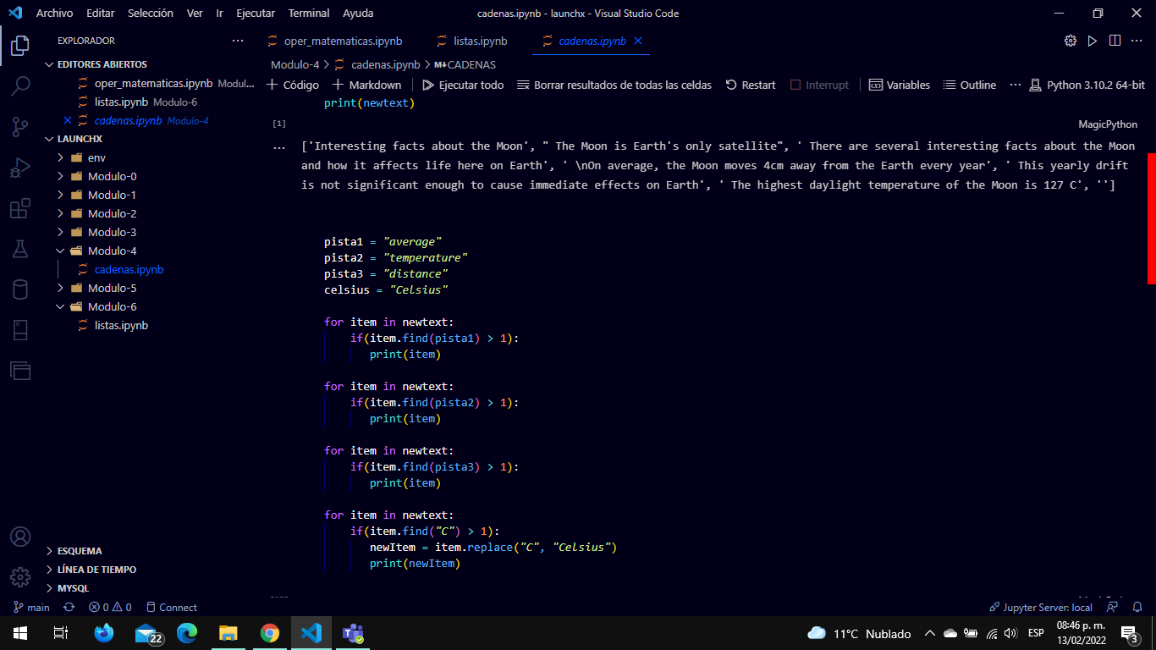Open the Archivo menu
The height and width of the screenshot is (650, 1156).
[x=54, y=13]
